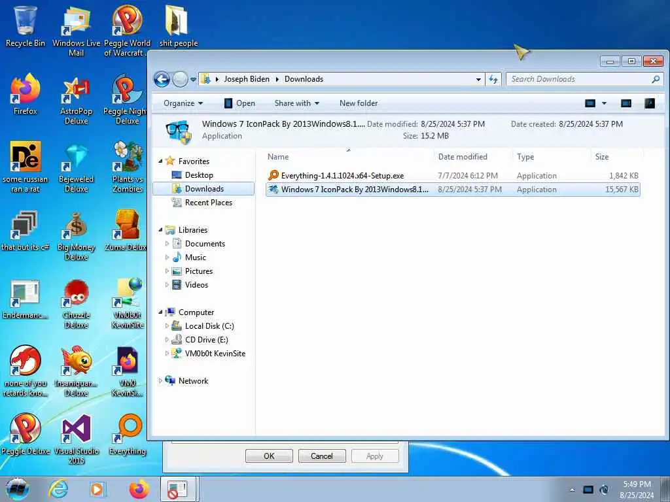670x502 pixels.
Task: Sort by the Size column header
Action: tap(617, 157)
